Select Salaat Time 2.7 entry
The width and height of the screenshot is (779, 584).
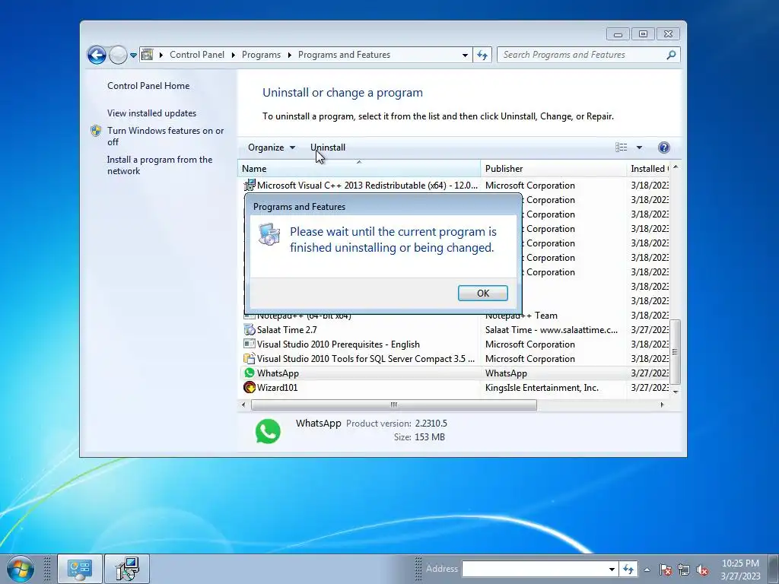453,330
